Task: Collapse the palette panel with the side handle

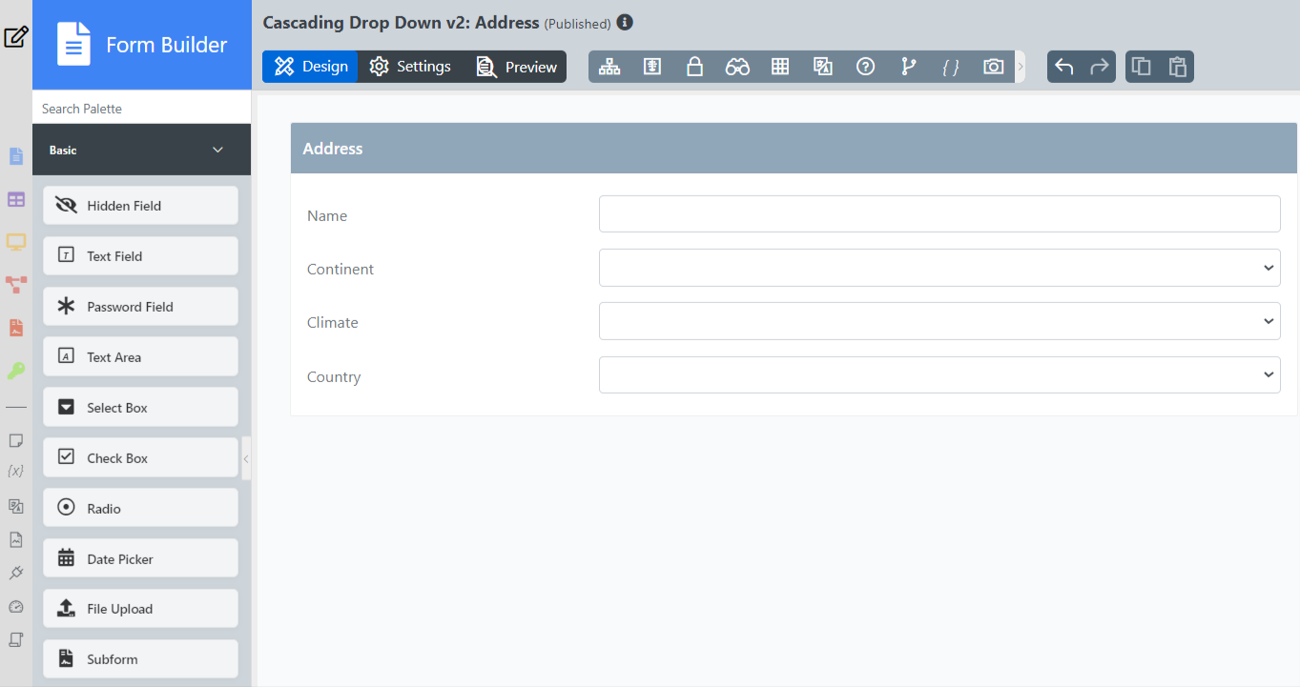Action: tap(246, 459)
